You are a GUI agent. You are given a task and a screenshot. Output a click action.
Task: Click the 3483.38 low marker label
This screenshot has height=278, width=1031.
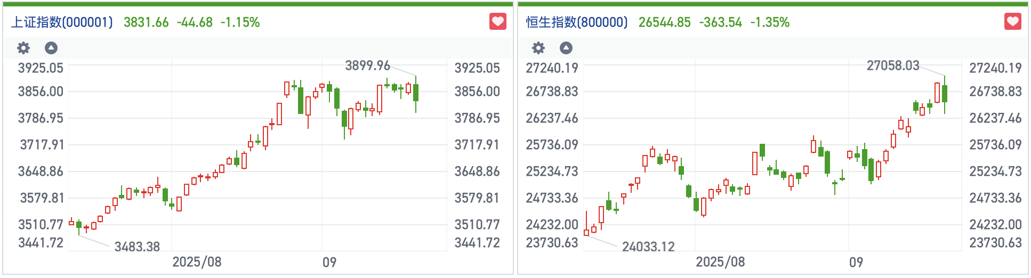(x=137, y=247)
